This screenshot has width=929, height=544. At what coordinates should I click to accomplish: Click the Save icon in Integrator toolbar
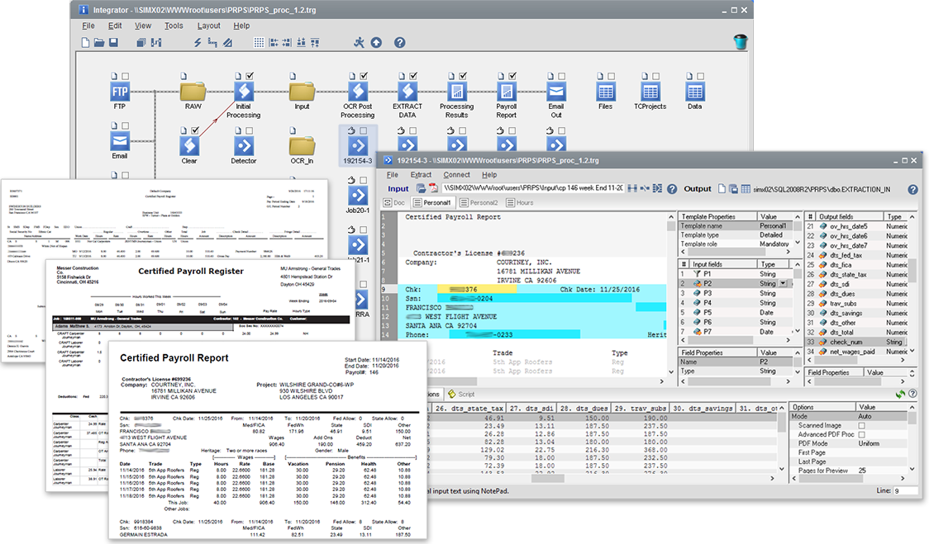click(113, 43)
